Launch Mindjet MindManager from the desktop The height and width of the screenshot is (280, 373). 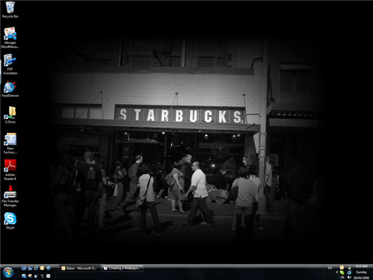10,37
